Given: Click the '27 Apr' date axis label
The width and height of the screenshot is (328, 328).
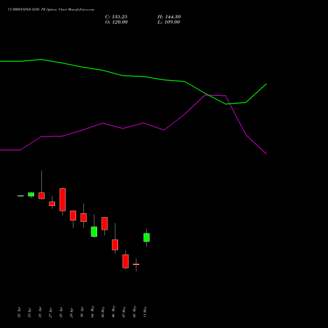Looking at the screenshot, I should (51, 312).
